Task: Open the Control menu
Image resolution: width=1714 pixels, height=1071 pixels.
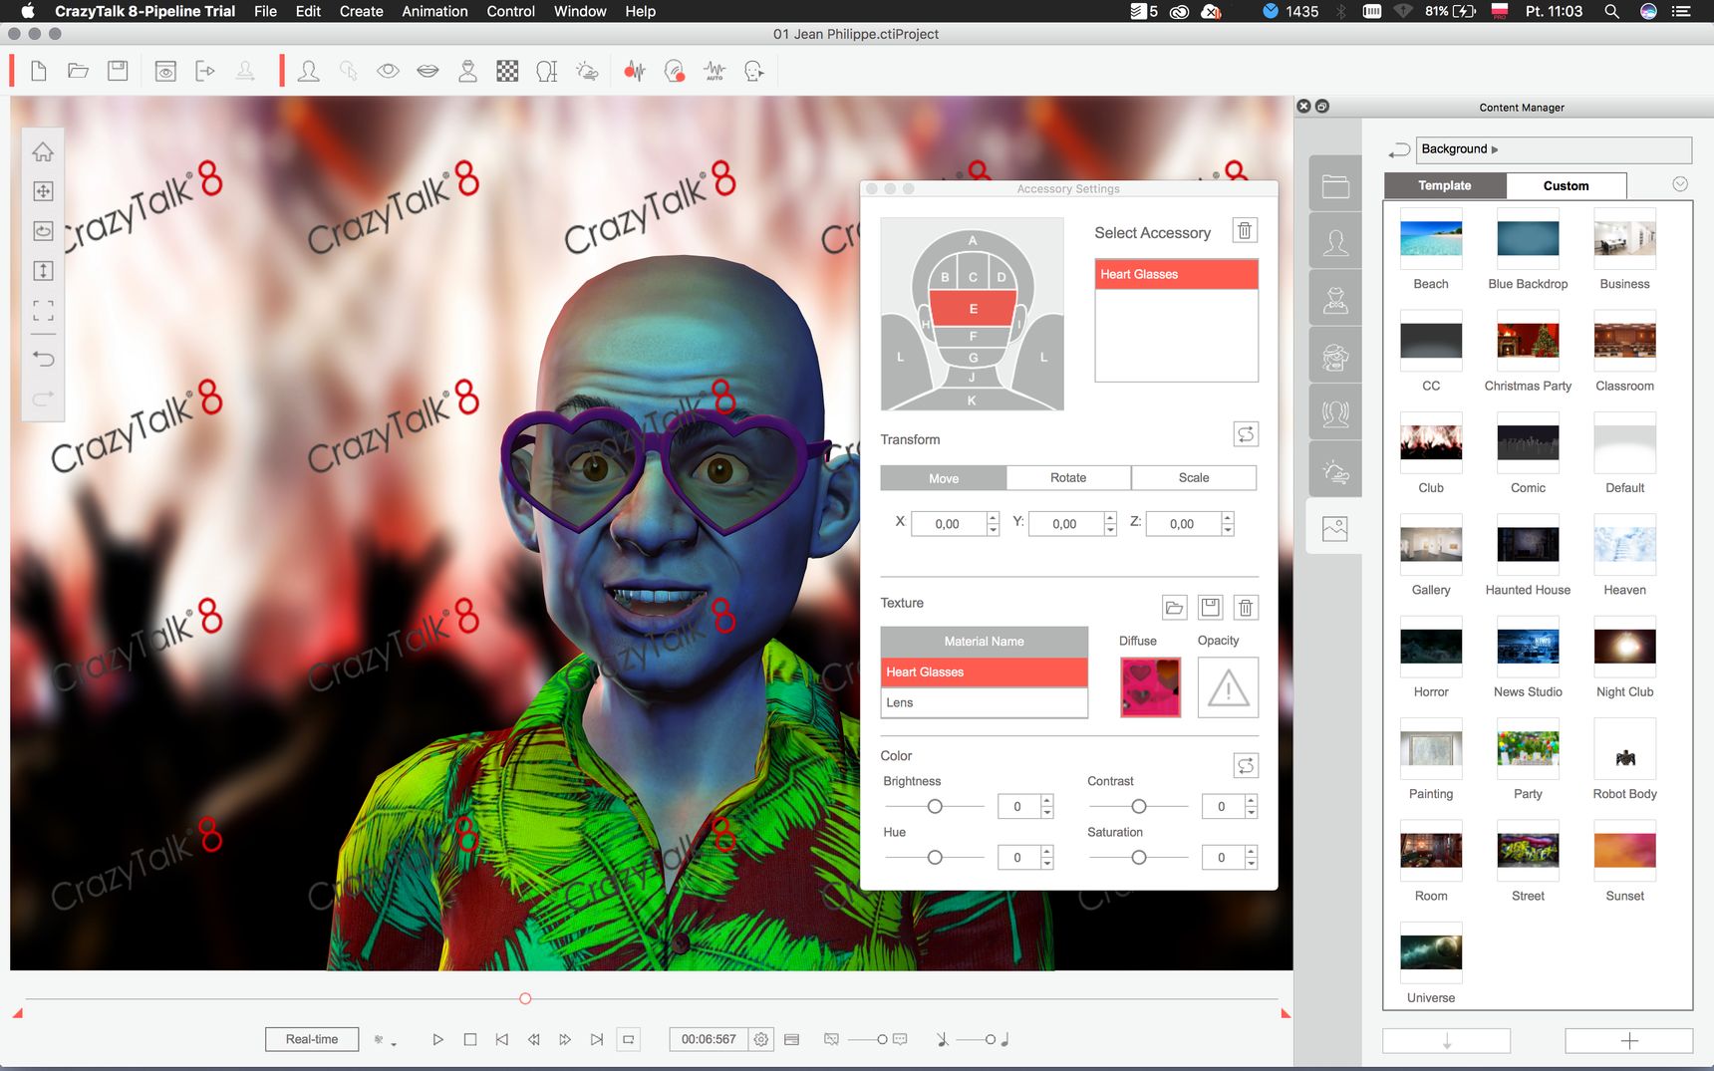Action: (511, 11)
